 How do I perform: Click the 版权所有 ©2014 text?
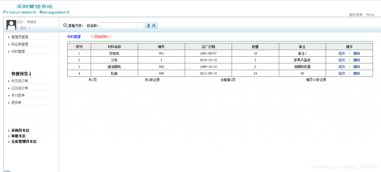[362, 15]
